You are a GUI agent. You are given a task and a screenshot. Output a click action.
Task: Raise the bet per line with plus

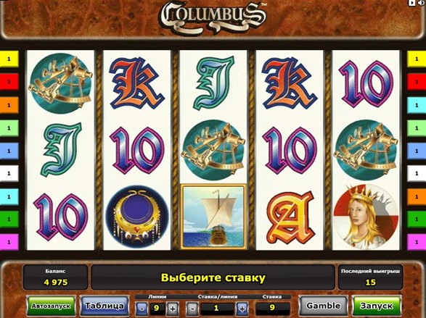[242, 309]
